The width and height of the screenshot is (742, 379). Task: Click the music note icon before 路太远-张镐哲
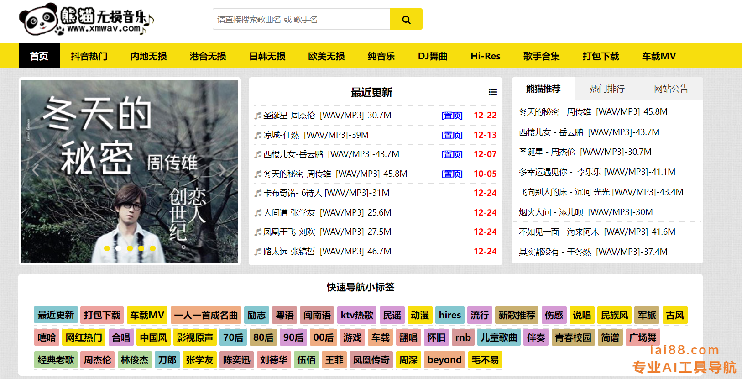point(258,252)
